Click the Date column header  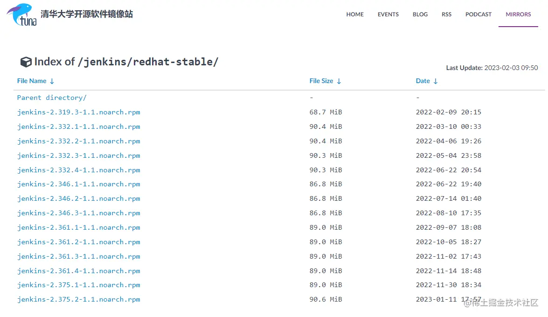(423, 81)
